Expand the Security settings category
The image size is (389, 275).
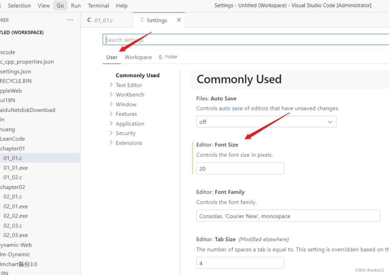pyautogui.click(x=126, y=133)
